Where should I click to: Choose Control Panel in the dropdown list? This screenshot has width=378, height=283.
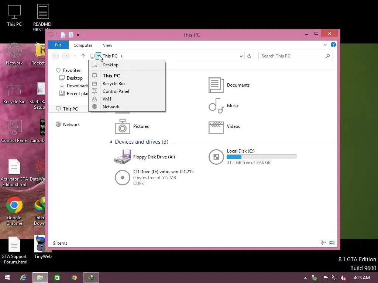[x=127, y=91]
